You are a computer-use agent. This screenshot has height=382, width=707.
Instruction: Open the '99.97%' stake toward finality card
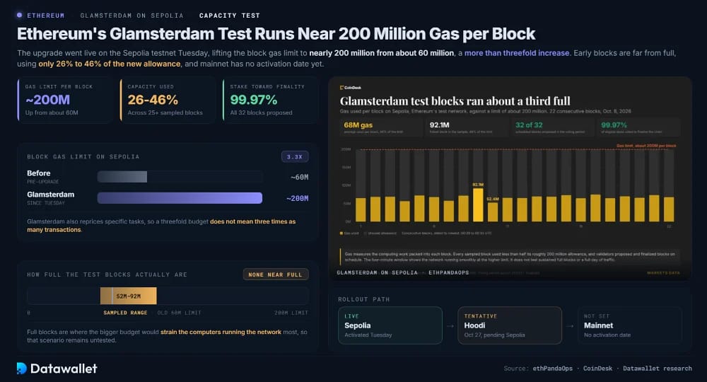[270, 100]
